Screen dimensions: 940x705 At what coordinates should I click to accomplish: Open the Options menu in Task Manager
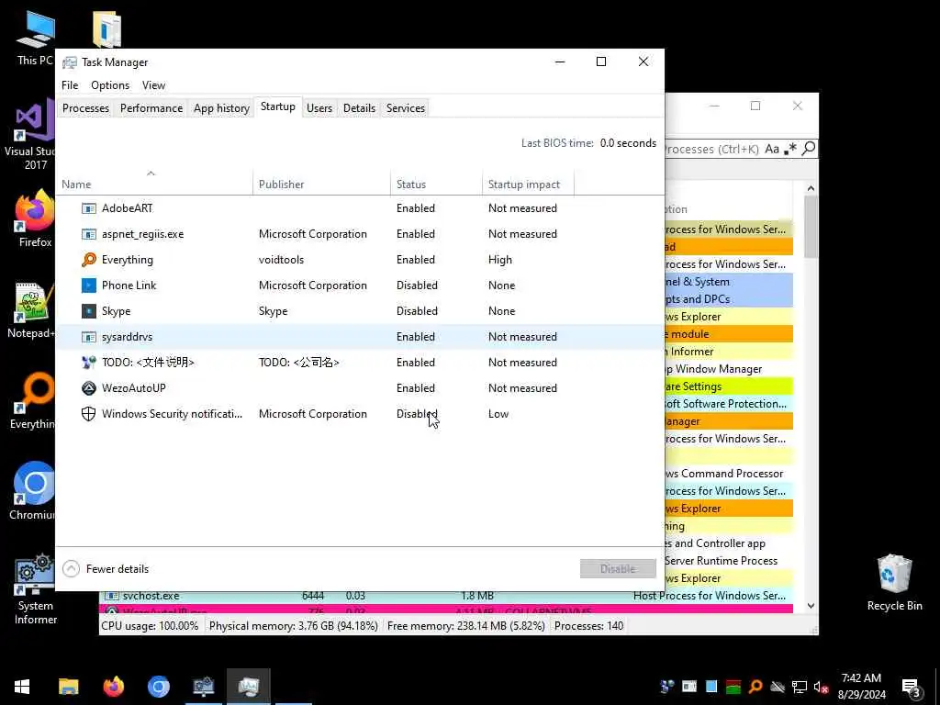click(110, 85)
